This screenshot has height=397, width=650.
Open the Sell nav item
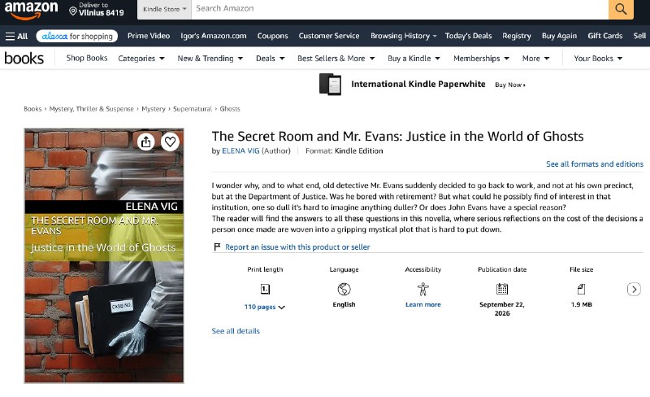tap(639, 36)
